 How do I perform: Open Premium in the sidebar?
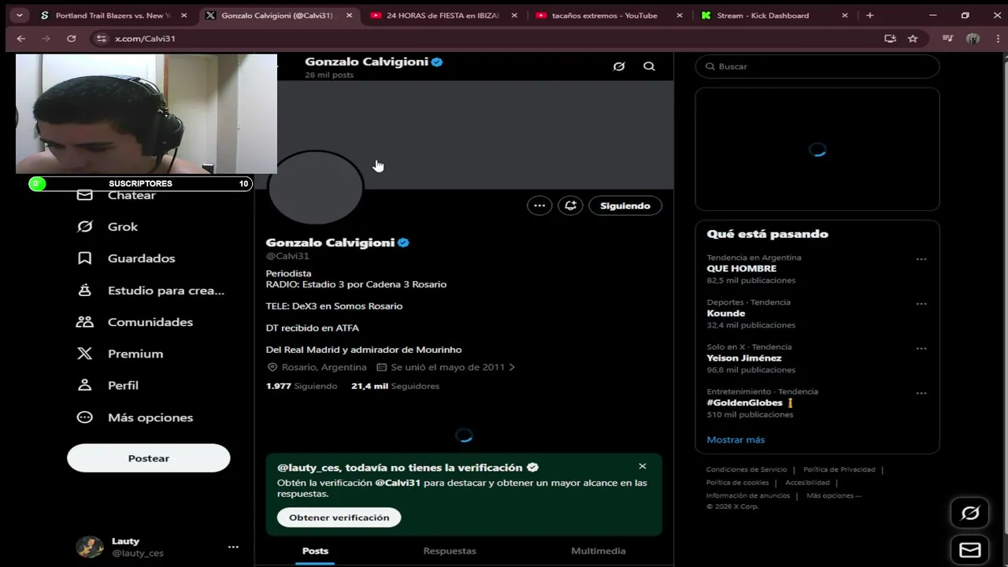(120, 354)
